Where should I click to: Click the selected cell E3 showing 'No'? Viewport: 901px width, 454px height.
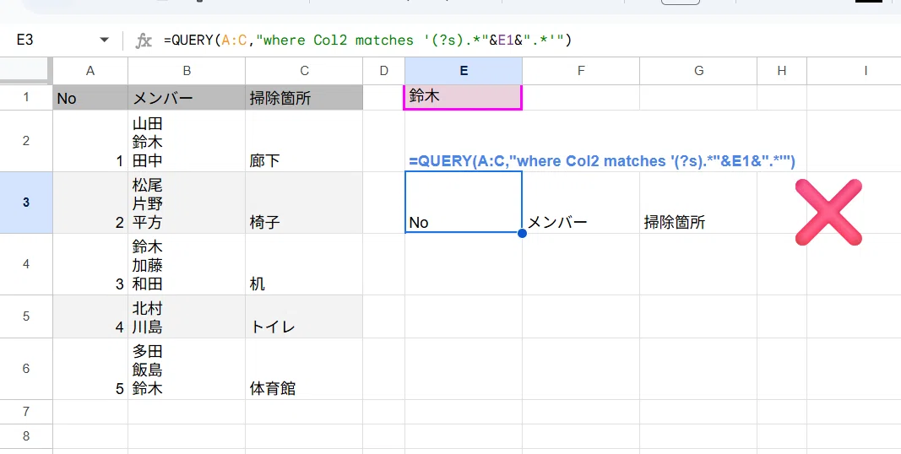(464, 202)
